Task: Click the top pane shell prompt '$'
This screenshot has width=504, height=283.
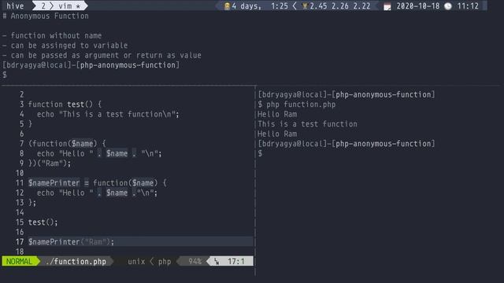Action: tap(5, 75)
